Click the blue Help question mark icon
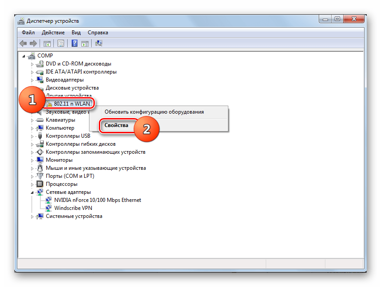Image resolution: width=381 pixels, height=287 pixels. [x=75, y=43]
